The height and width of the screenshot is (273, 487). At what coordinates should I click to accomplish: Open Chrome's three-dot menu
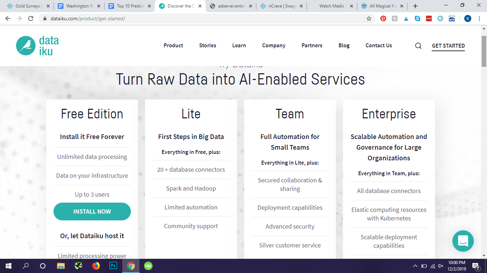480,18
